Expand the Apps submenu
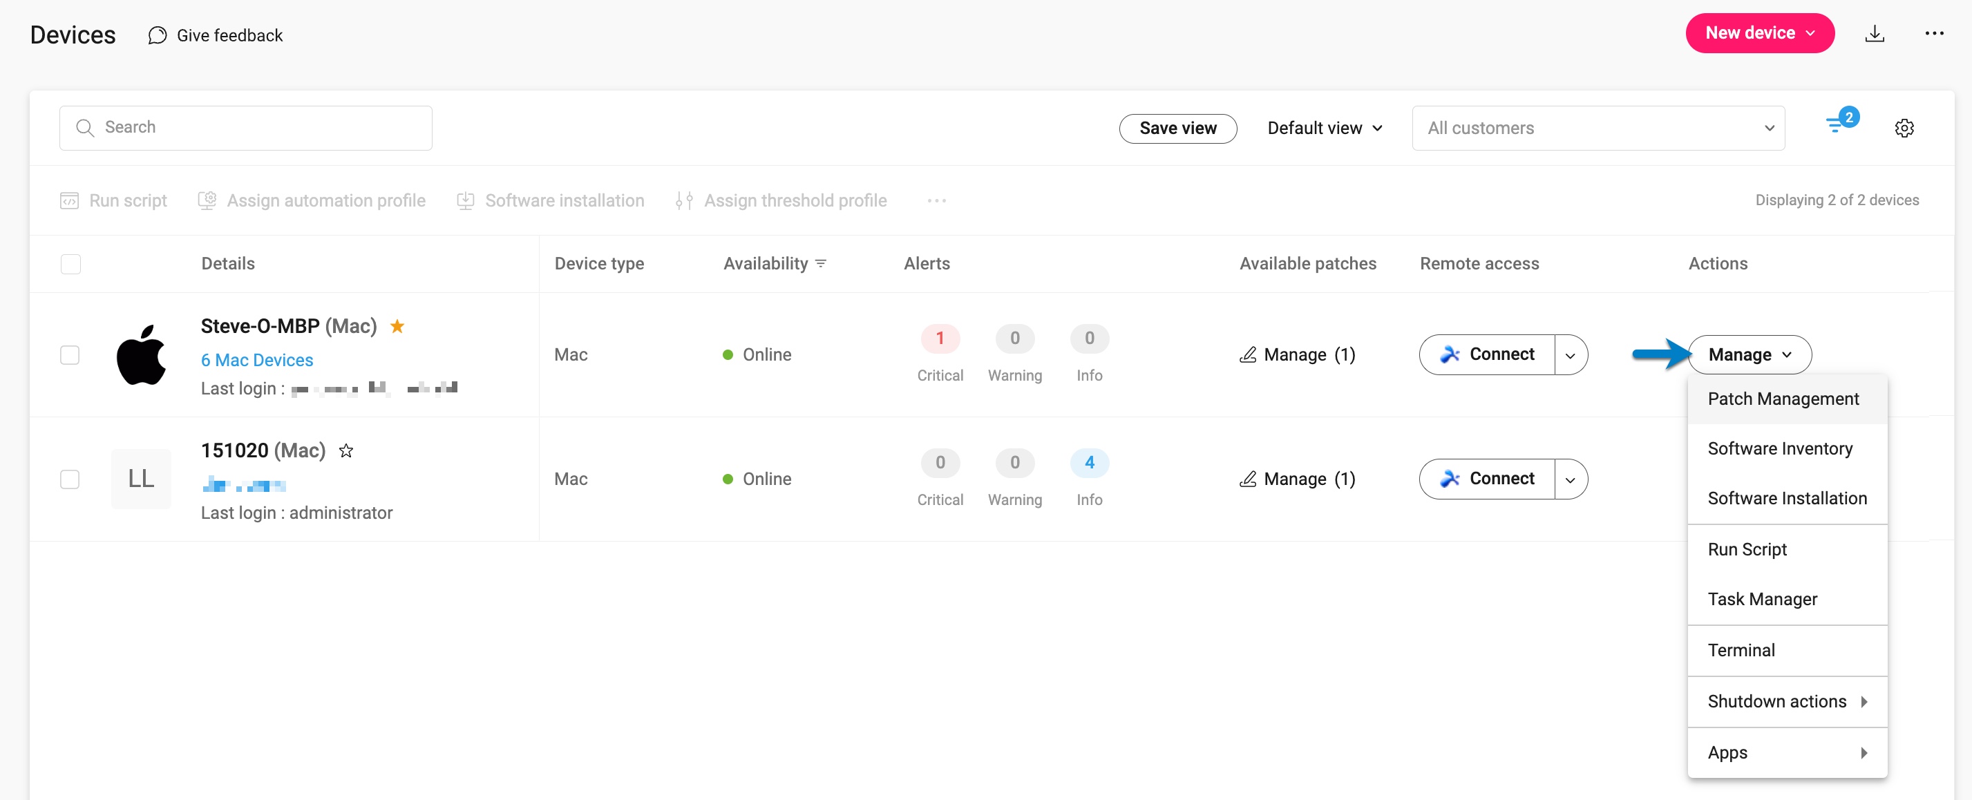The height and width of the screenshot is (800, 1972). pos(1786,752)
